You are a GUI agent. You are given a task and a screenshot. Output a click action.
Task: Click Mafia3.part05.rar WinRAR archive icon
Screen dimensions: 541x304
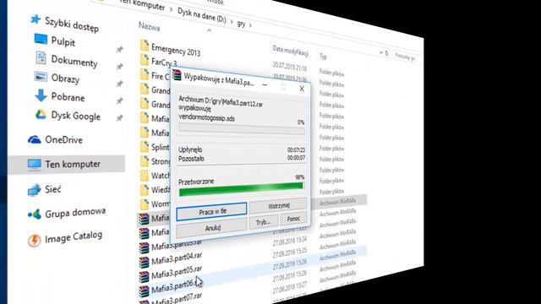[144, 276]
